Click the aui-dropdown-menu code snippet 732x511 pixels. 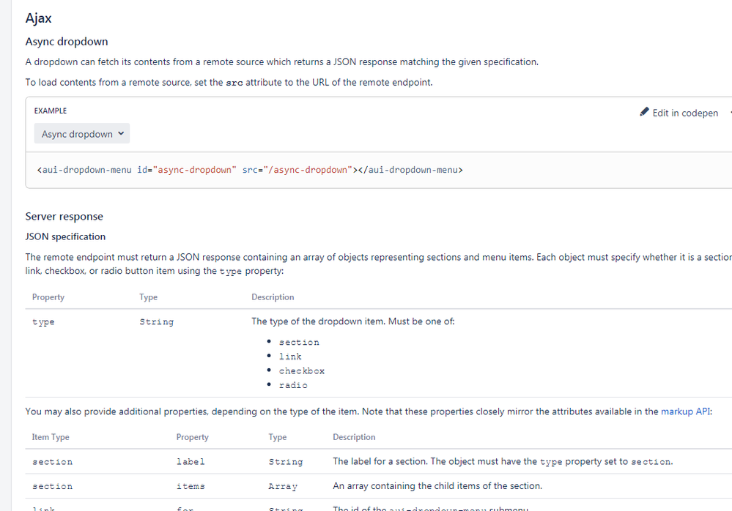point(250,170)
